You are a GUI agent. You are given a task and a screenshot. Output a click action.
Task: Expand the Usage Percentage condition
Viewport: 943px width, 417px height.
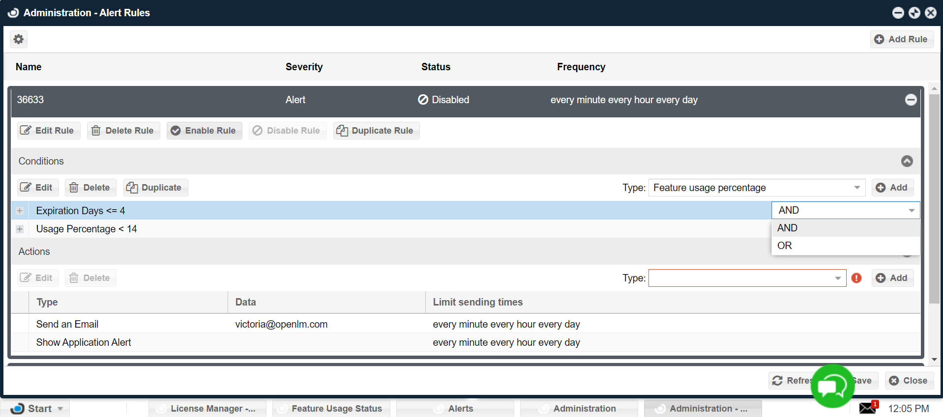click(20, 229)
